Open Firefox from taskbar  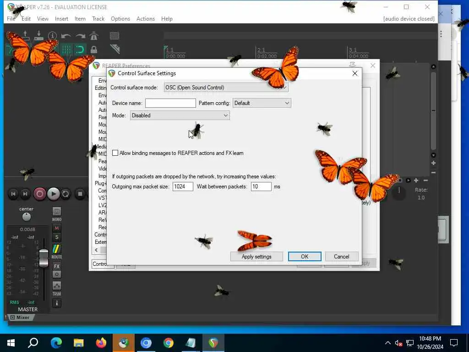point(101,343)
